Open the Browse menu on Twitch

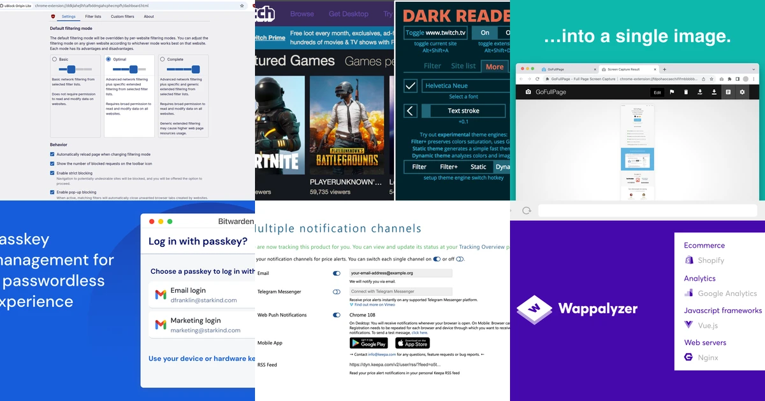point(302,13)
